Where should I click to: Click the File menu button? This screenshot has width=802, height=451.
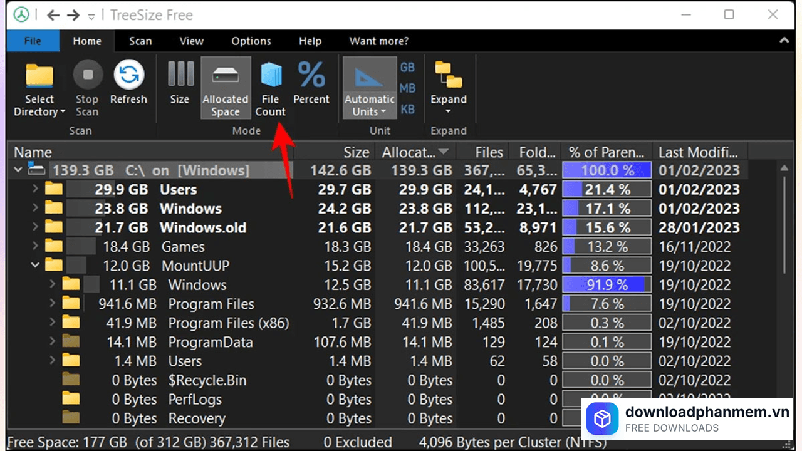[x=33, y=41]
